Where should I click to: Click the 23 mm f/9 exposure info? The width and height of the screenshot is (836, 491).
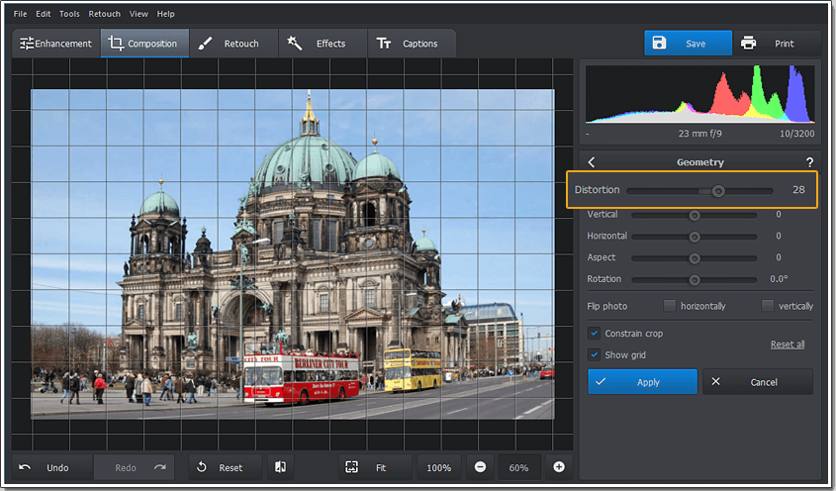click(x=700, y=134)
